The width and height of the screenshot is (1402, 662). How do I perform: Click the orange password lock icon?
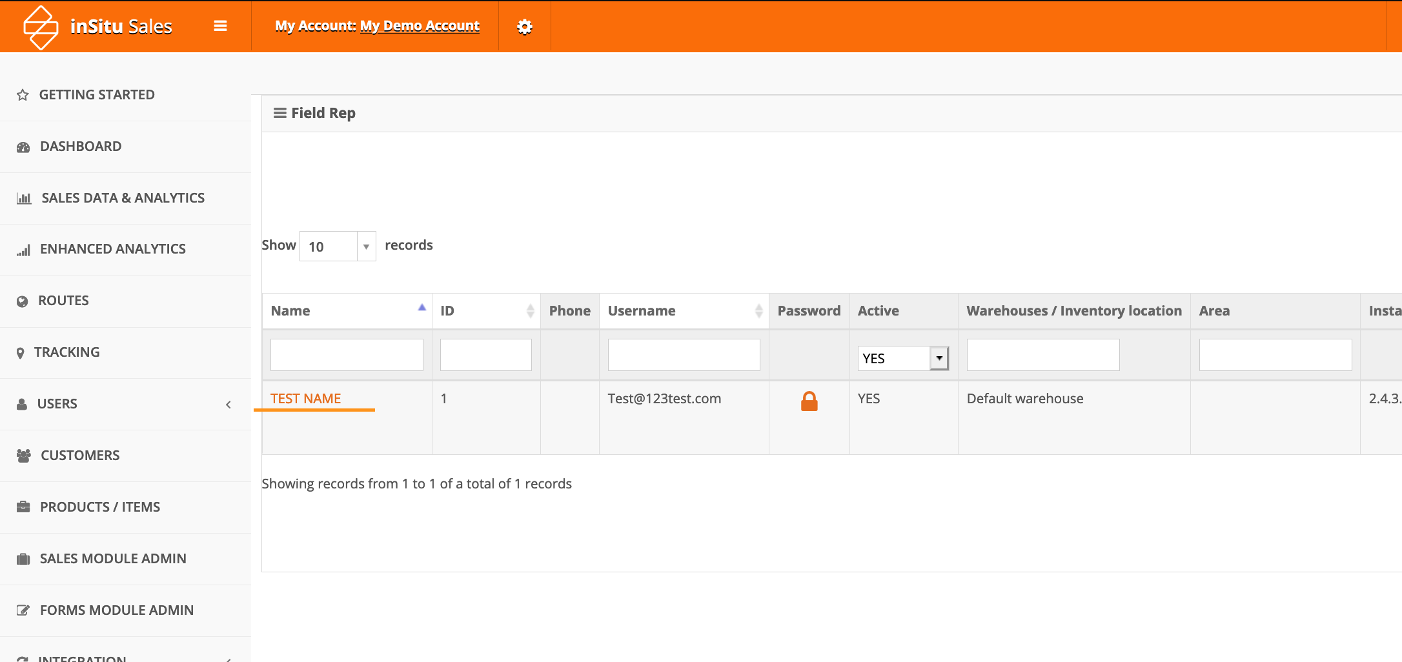[x=809, y=401]
